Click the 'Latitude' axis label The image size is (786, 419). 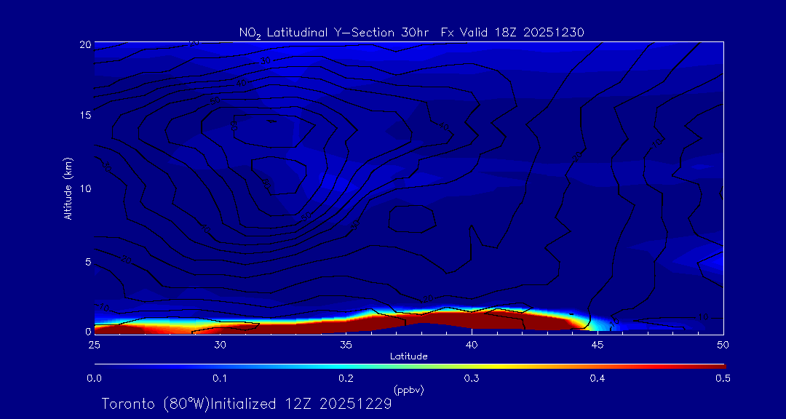(409, 356)
